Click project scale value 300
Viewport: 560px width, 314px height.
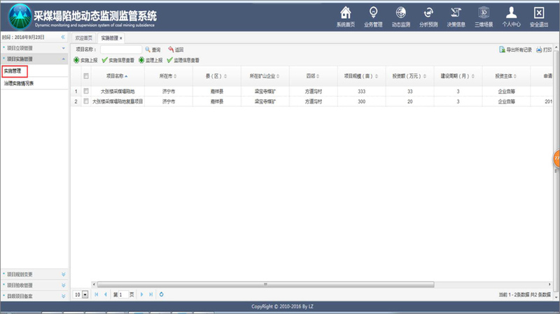pyautogui.click(x=361, y=101)
